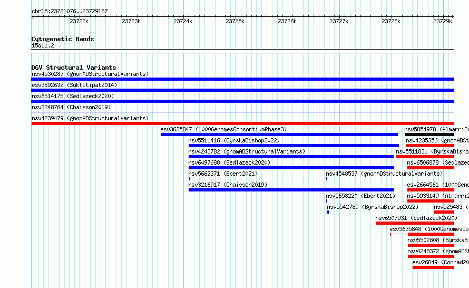469x288 pixels.
Task: Click the red bar under nsv6506878
Action: click(431, 168)
